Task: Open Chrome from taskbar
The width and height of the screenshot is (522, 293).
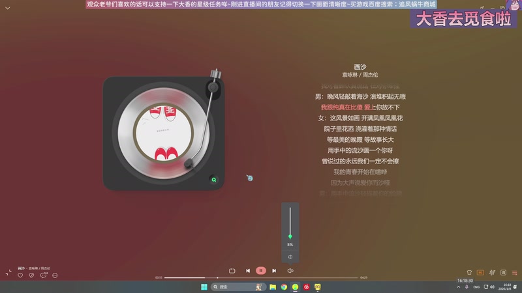Action: click(x=284, y=286)
